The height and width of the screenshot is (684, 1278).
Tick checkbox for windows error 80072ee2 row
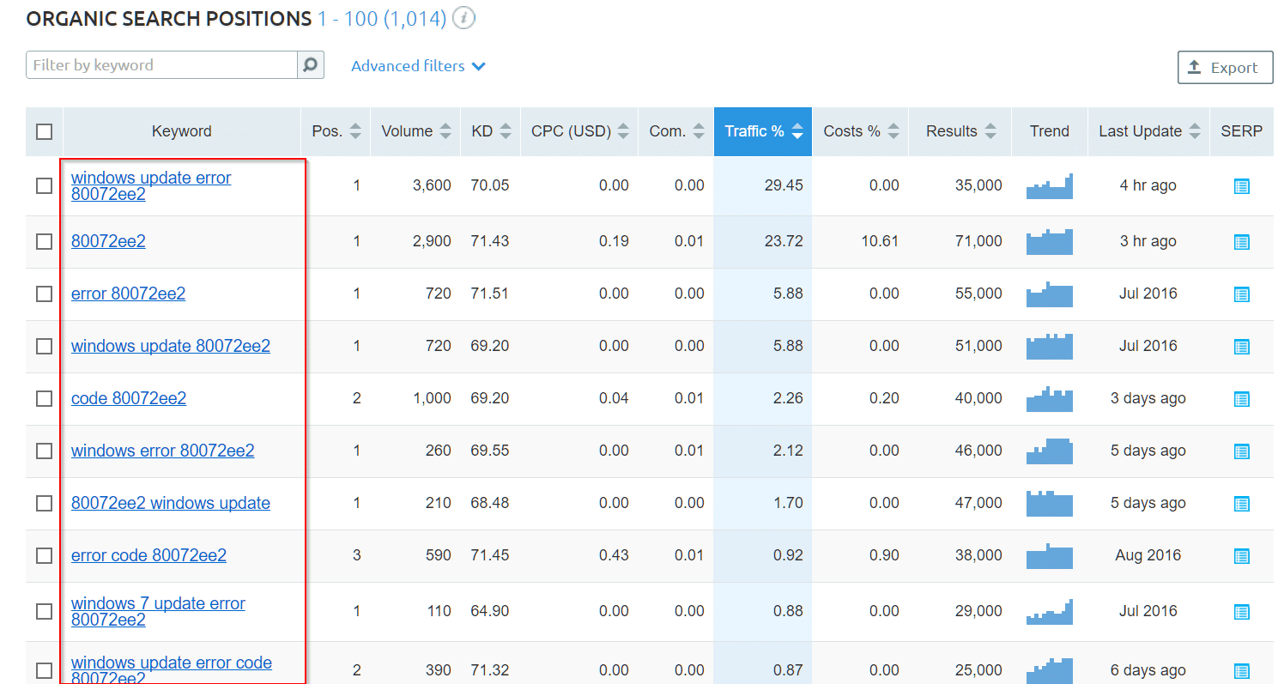click(x=44, y=451)
